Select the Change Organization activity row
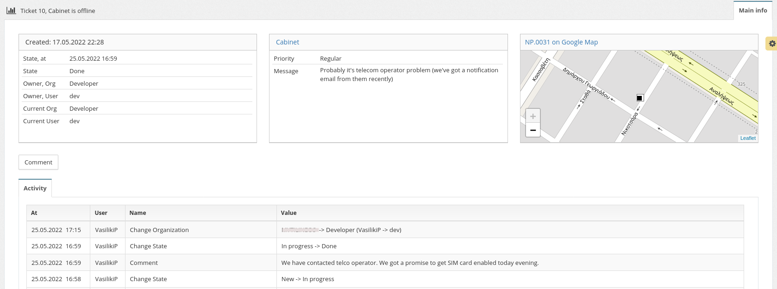This screenshot has height=289, width=777. tap(159, 230)
